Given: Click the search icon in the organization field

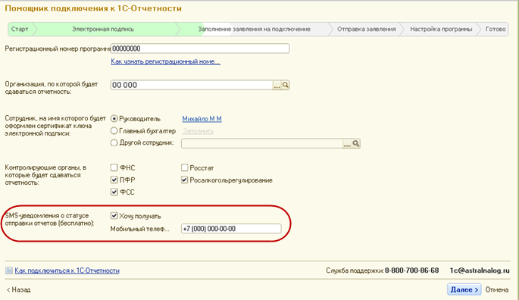Looking at the screenshot, I should click(286, 85).
